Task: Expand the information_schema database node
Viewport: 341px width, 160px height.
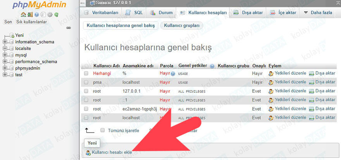Action: pyautogui.click(x=5, y=42)
